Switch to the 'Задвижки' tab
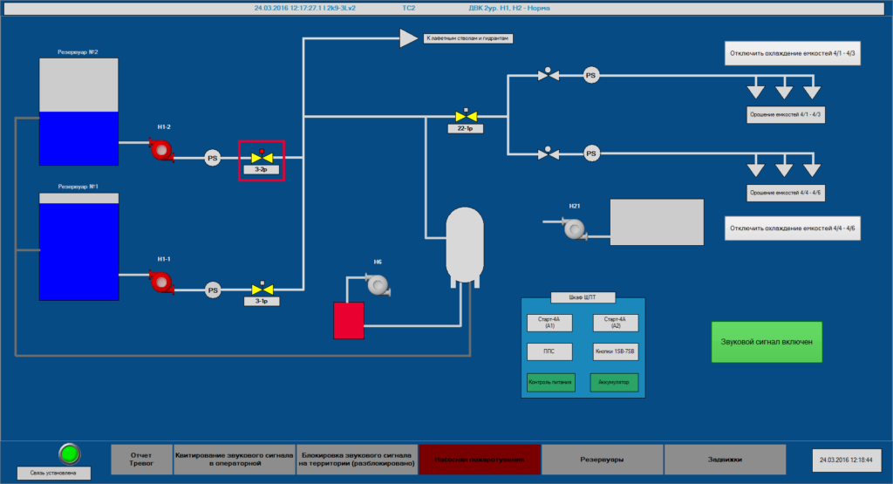The height and width of the screenshot is (484, 893). tap(725, 459)
